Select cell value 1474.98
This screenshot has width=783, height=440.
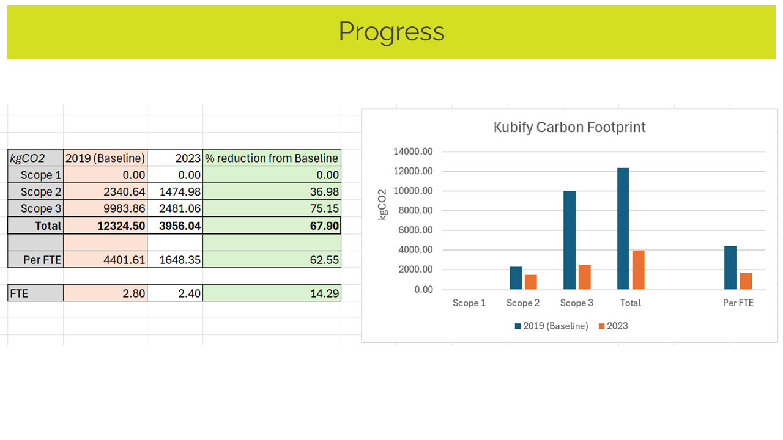pyautogui.click(x=175, y=192)
